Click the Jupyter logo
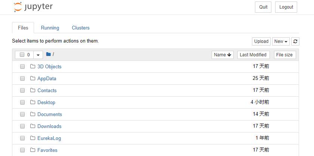The height and width of the screenshot is (156, 314). click(33, 7)
